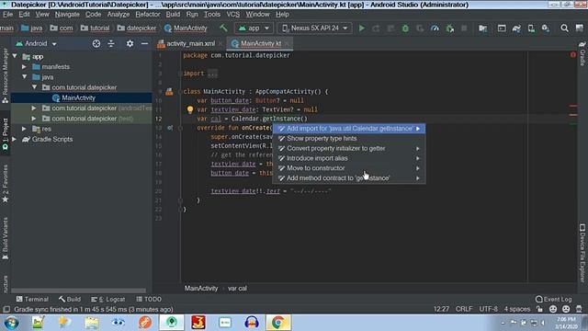Click UTF-8 encoding in status bar

pos(488,309)
